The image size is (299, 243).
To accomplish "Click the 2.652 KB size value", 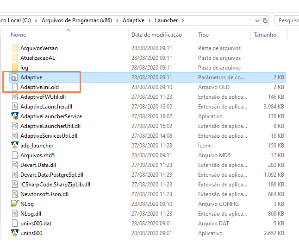I will pyautogui.click(x=274, y=233).
